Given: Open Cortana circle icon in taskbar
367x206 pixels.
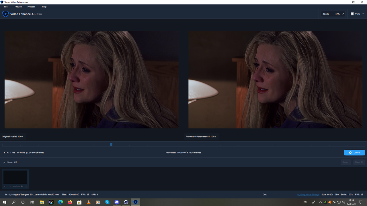Looking at the screenshot, I should [x=23, y=202].
